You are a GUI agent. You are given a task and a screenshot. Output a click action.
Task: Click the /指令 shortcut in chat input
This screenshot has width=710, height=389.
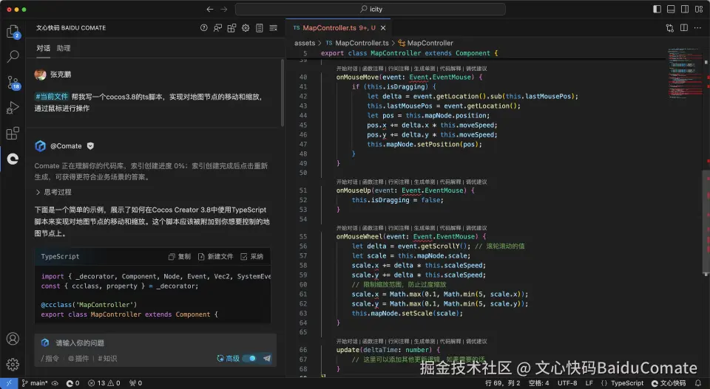[x=50, y=358]
